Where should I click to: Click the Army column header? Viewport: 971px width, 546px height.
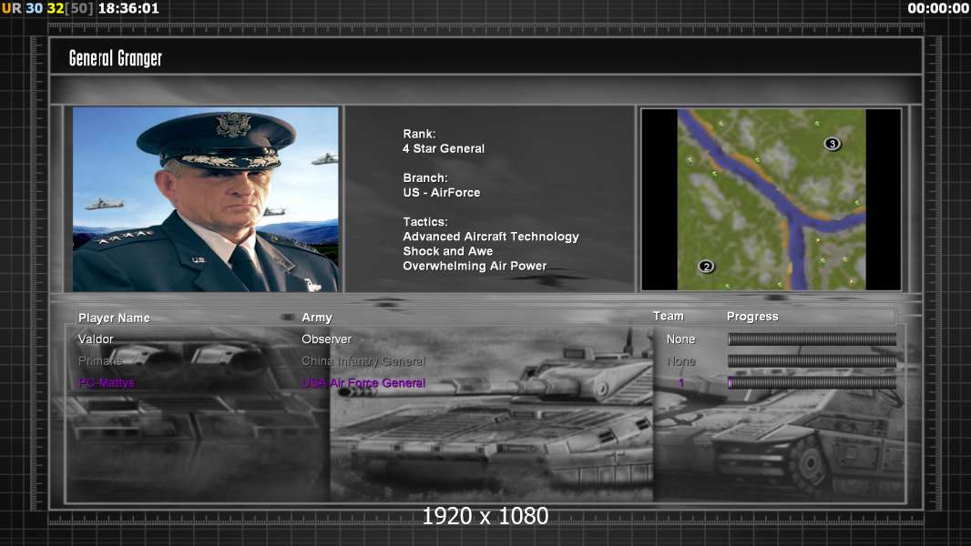(317, 318)
